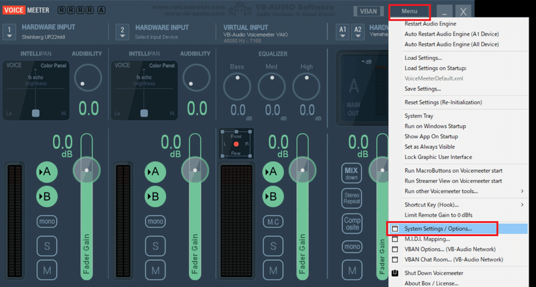Image resolution: width=536 pixels, height=287 pixels.
Task: Click input 2 Audibility knob
Action: [196, 78]
